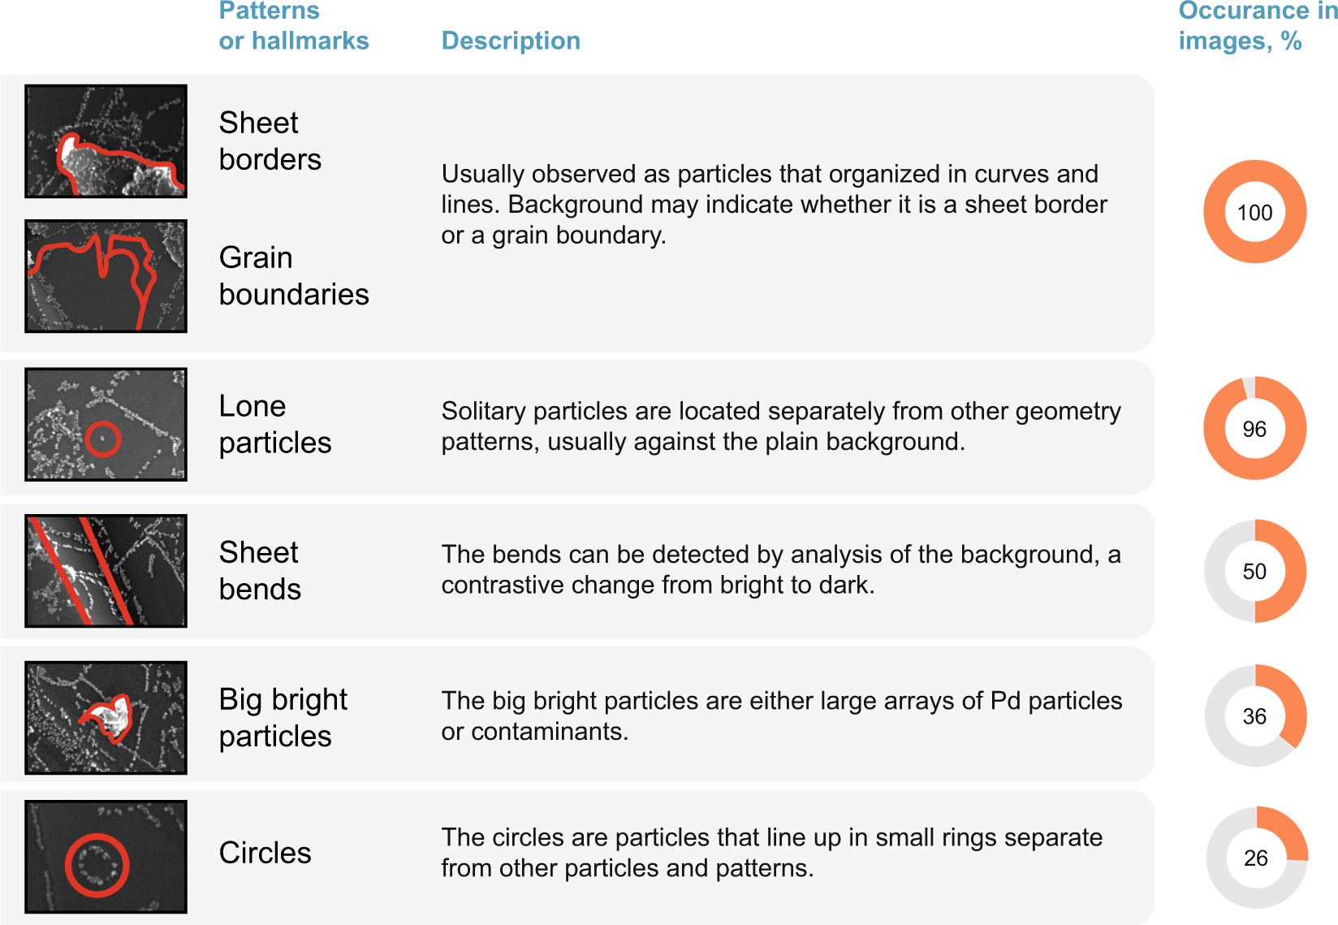
Task: Click the 100 percent donut chart
Action: click(1254, 212)
